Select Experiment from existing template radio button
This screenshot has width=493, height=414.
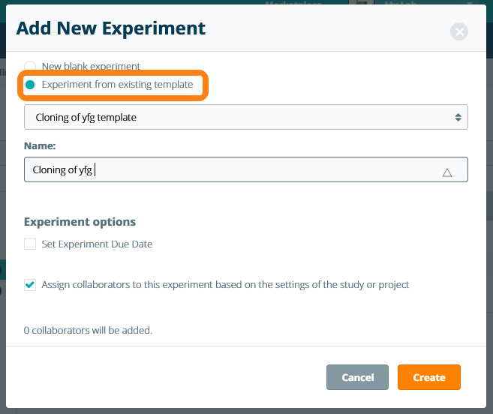(30, 85)
